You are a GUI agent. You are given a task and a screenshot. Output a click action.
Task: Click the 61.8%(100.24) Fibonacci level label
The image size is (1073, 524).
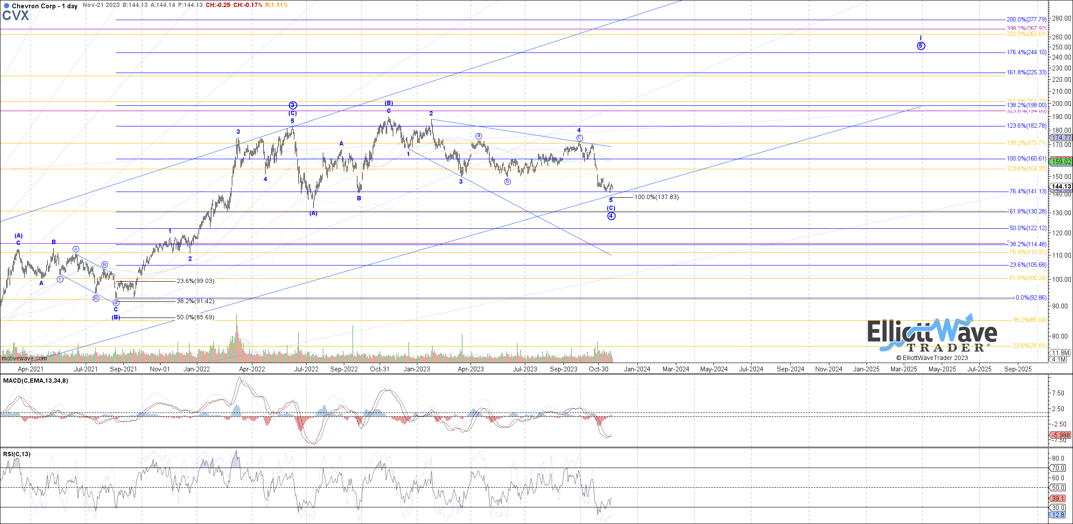1028,278
